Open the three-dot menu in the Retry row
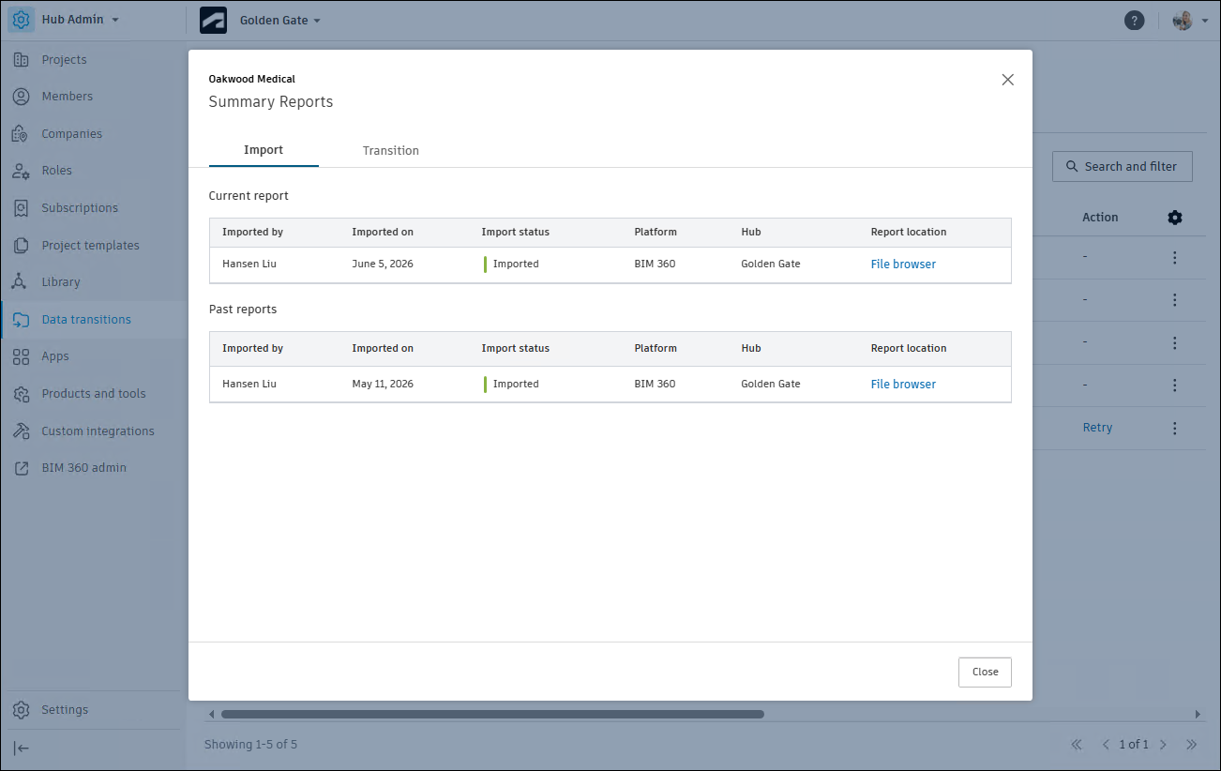1221x771 pixels. (x=1175, y=428)
